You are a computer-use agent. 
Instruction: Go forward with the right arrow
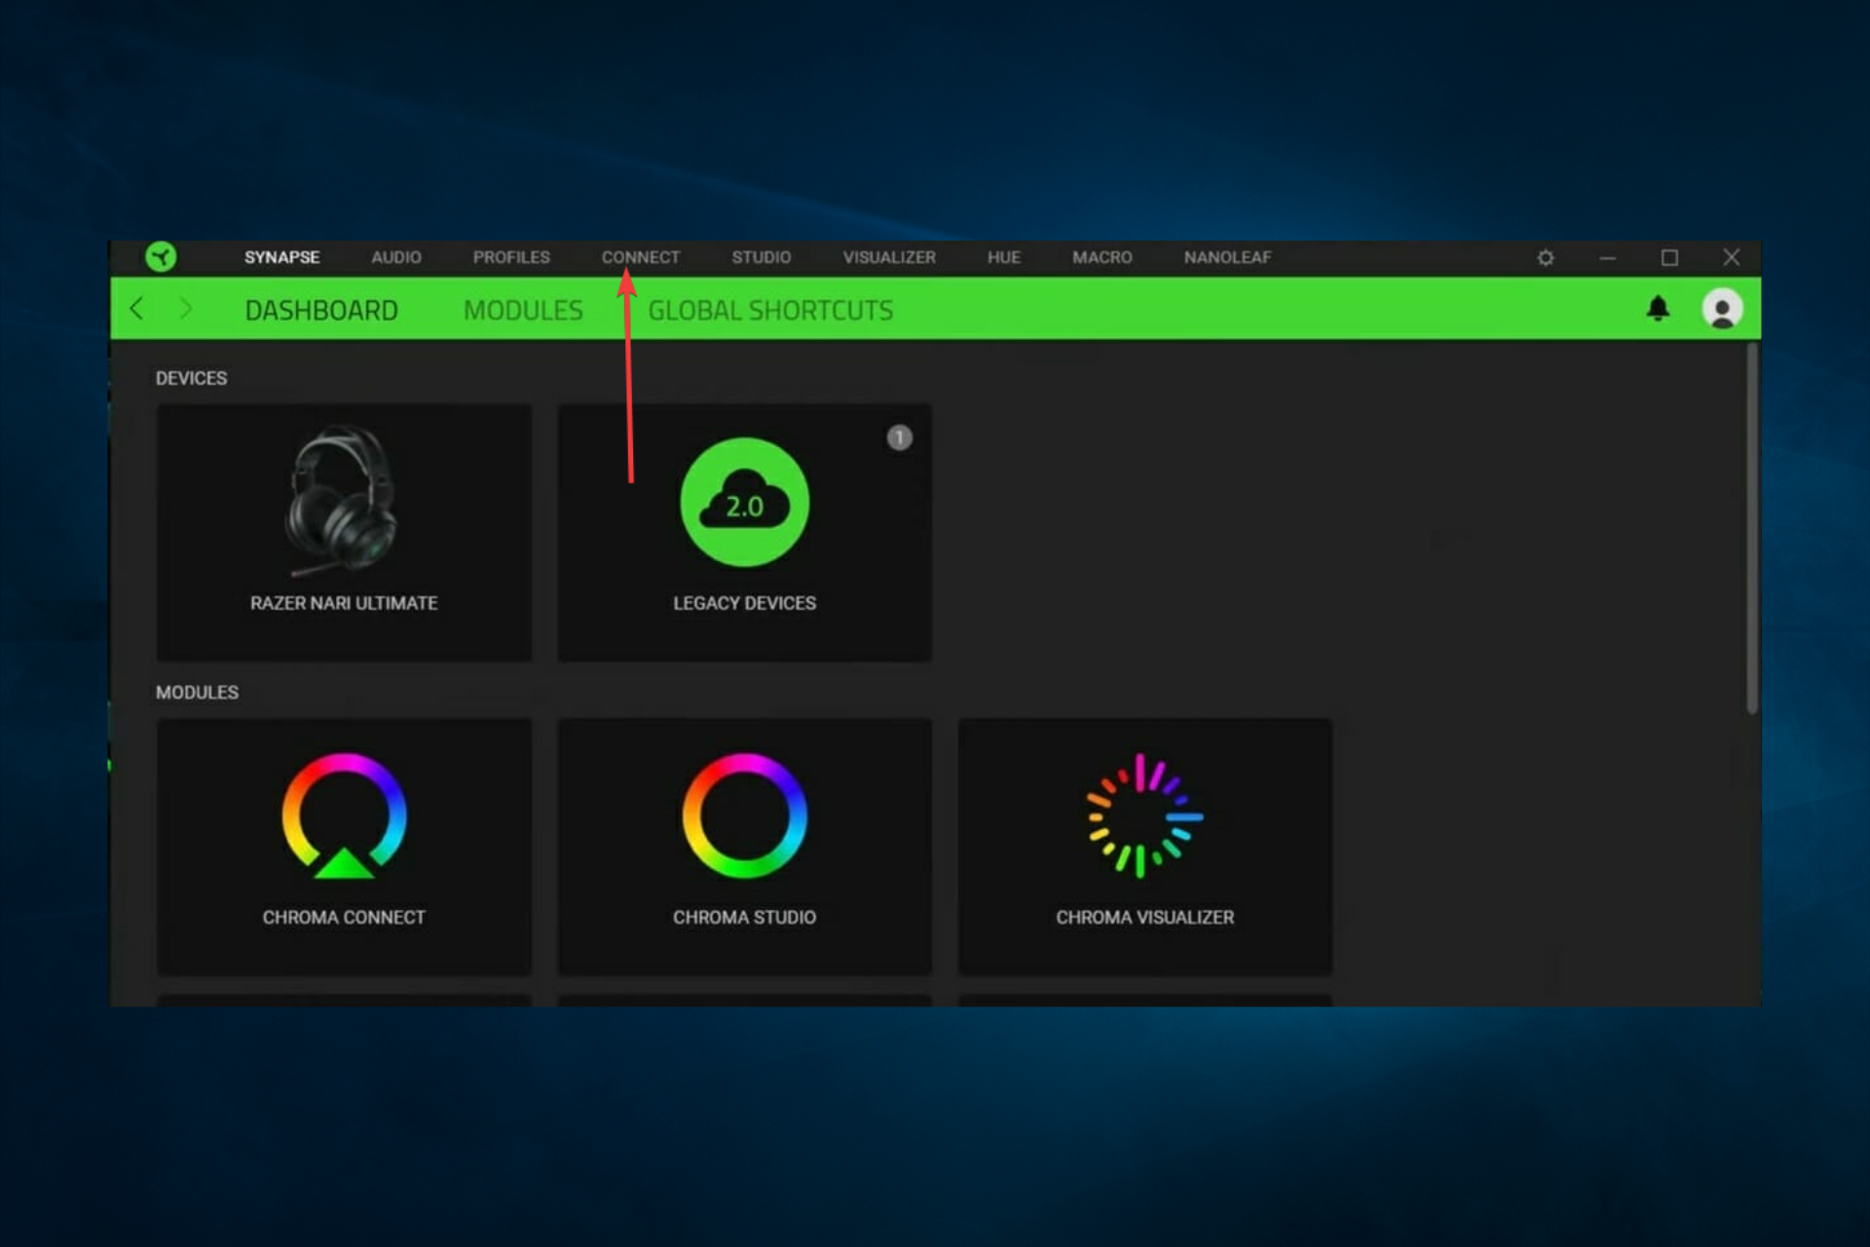click(x=186, y=309)
